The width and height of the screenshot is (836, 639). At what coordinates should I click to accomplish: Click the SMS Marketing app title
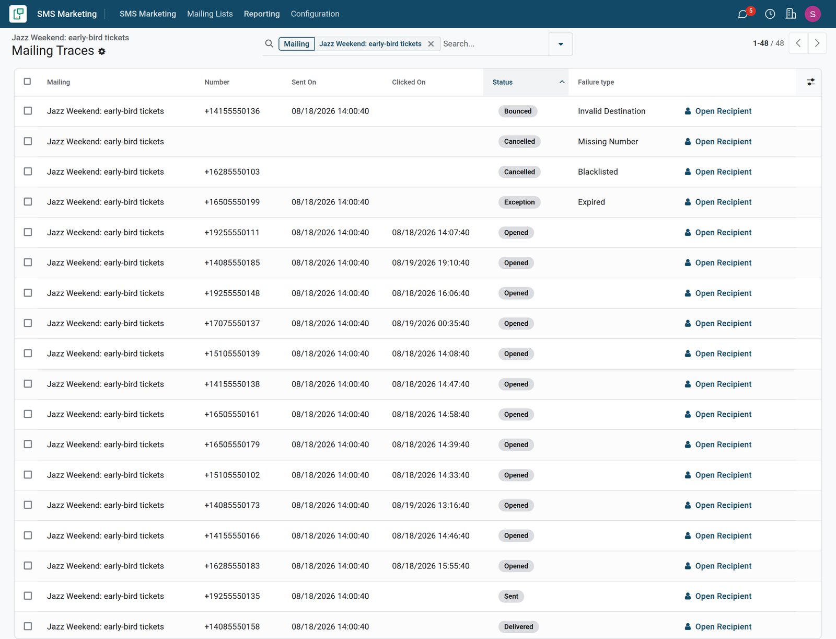coord(67,14)
